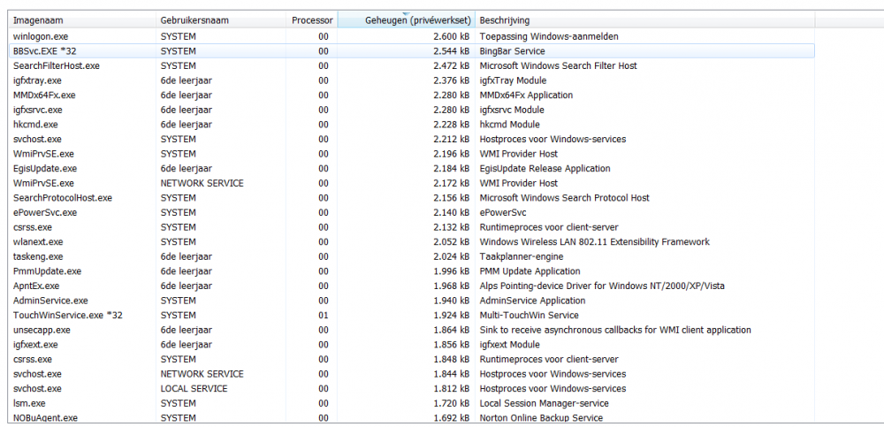This screenshot has height=427, width=884.
Task: Select the ePowerSvc.exe process row
Action: point(44,213)
